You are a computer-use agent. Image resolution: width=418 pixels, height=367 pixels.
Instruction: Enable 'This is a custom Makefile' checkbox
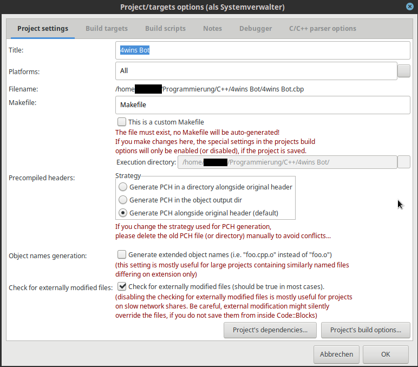(x=122, y=122)
